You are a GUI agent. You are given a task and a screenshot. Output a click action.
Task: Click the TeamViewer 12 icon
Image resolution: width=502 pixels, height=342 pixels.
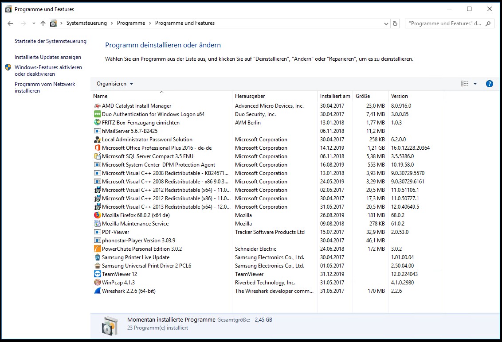97,274
